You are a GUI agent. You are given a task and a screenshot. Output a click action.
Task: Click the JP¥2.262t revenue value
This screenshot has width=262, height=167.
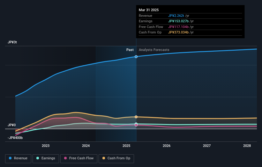(x=176, y=16)
